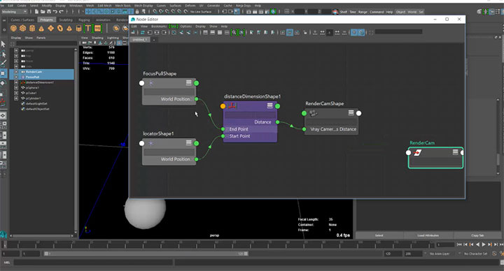Click the World Position output port of FocusPullShape
The width and height of the screenshot is (504, 271).
[x=197, y=99]
